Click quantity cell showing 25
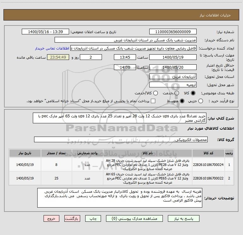Screen dimensions: 243x235 [x=56, y=178]
